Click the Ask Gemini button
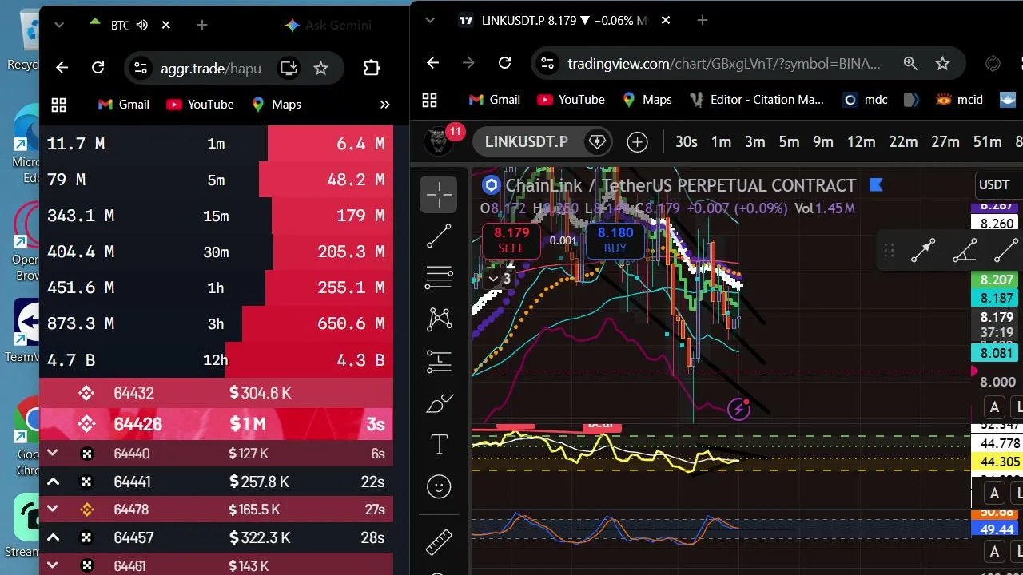The width and height of the screenshot is (1023, 575). coord(328,25)
